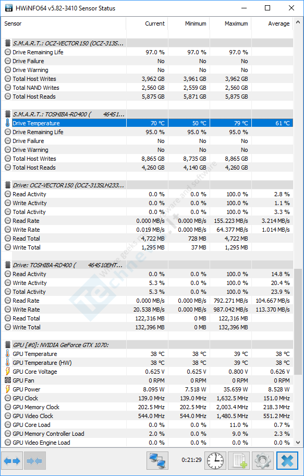Click the Maximum column header

[x=230, y=23]
